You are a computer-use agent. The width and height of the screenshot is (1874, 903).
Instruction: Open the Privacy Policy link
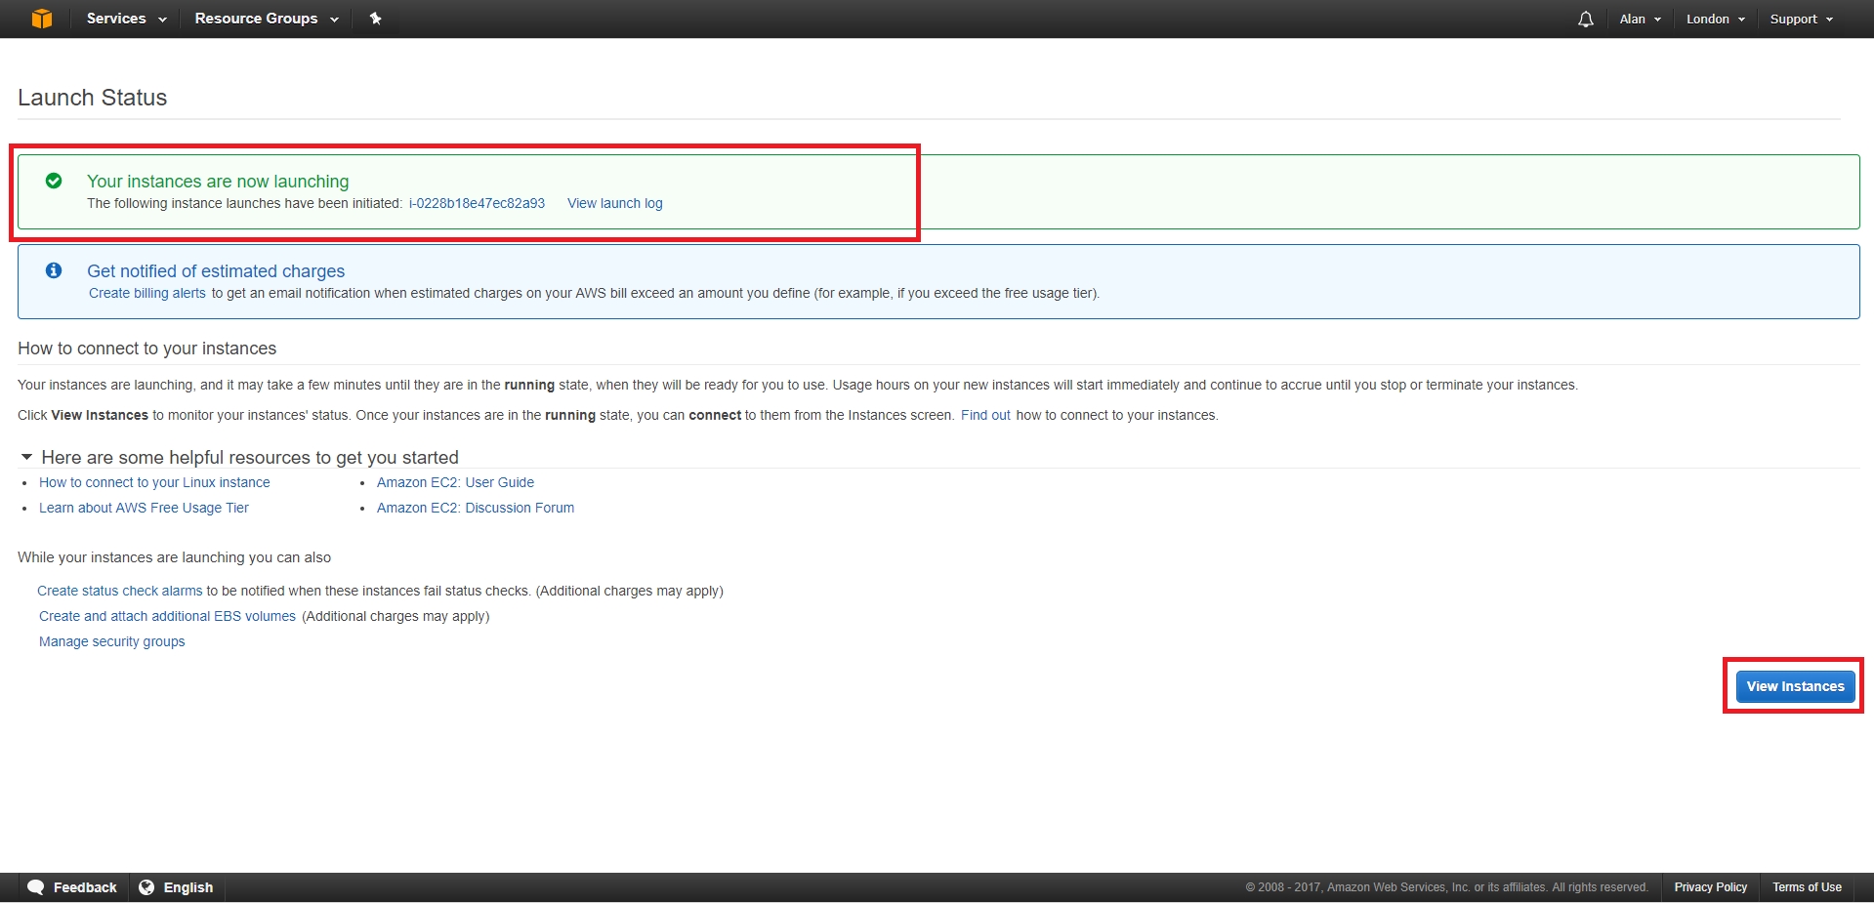click(1710, 887)
